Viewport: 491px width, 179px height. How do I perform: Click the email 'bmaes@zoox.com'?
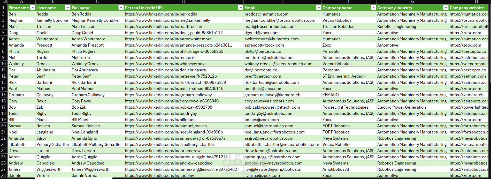click(282, 120)
